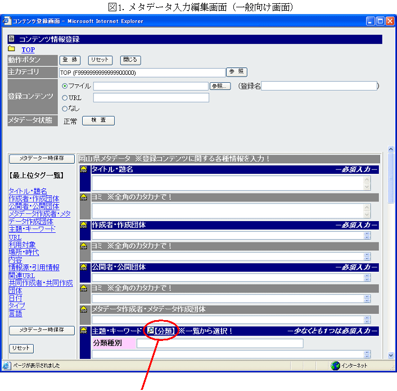
Task: Open the 分類 list selection icon
Action: point(151,331)
